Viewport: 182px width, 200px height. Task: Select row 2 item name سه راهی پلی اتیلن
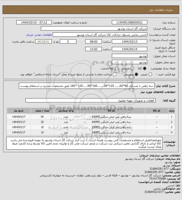tap(111, 122)
